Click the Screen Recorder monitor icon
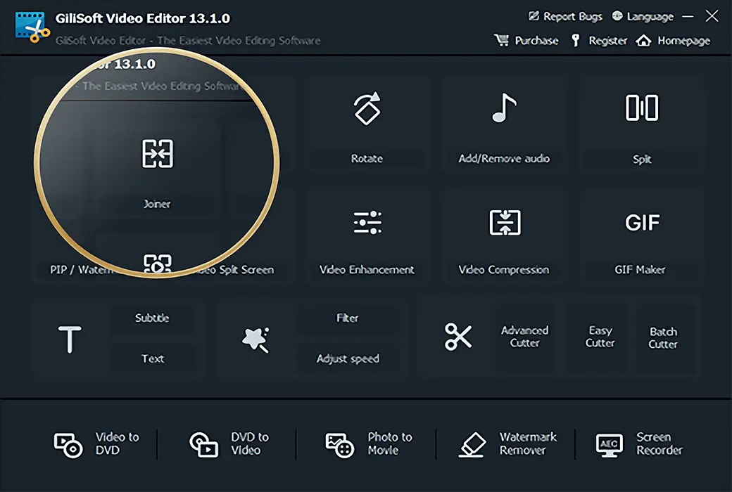The width and height of the screenshot is (732, 492). [x=610, y=445]
